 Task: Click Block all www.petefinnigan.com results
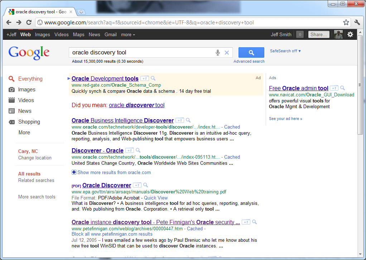tap(112, 234)
